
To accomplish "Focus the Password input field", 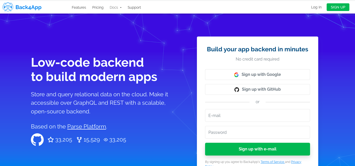I will (257, 132).
